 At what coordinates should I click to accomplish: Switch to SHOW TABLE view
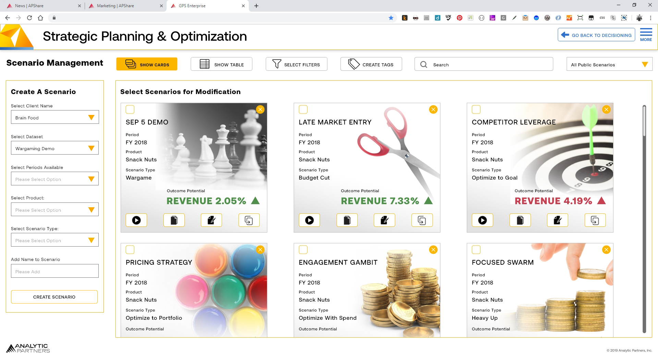[221, 64]
